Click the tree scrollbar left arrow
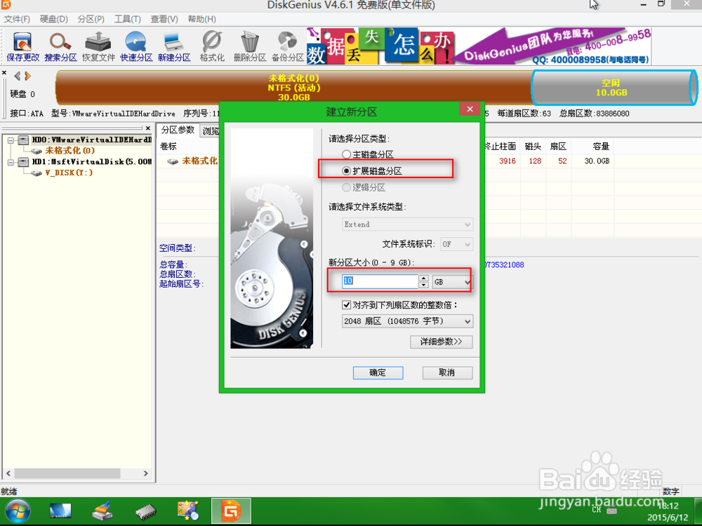702x526 pixels. click(8, 473)
